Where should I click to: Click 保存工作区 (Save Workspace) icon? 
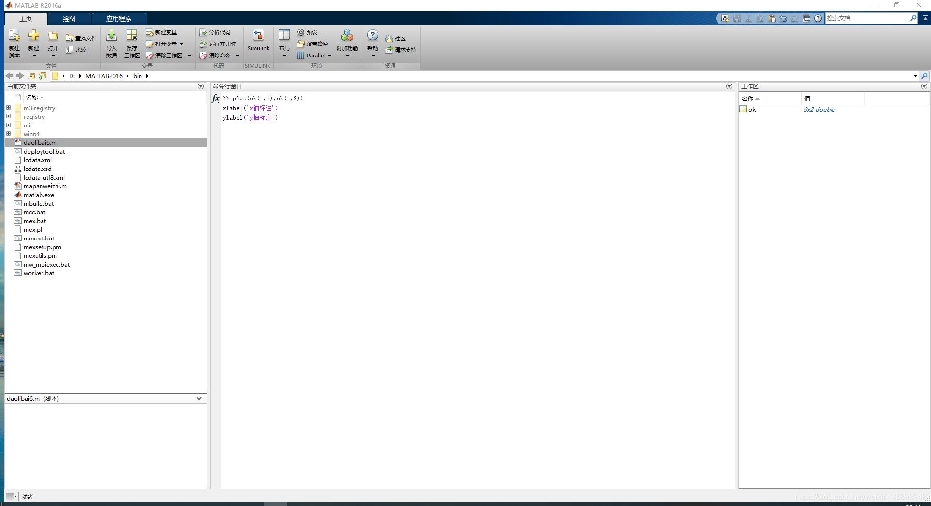point(132,42)
